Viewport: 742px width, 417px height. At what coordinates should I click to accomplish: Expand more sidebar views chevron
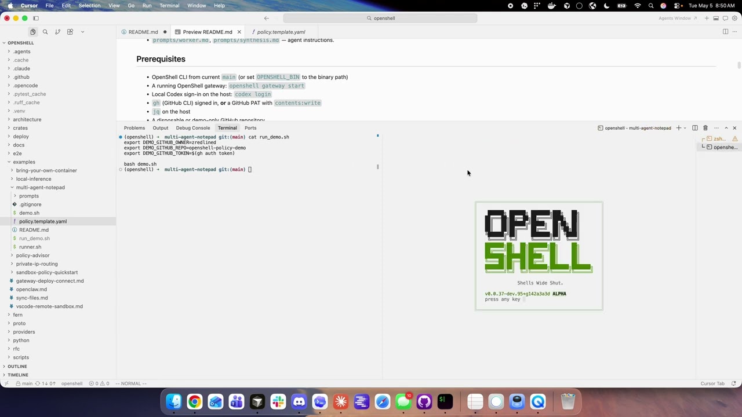(x=82, y=32)
